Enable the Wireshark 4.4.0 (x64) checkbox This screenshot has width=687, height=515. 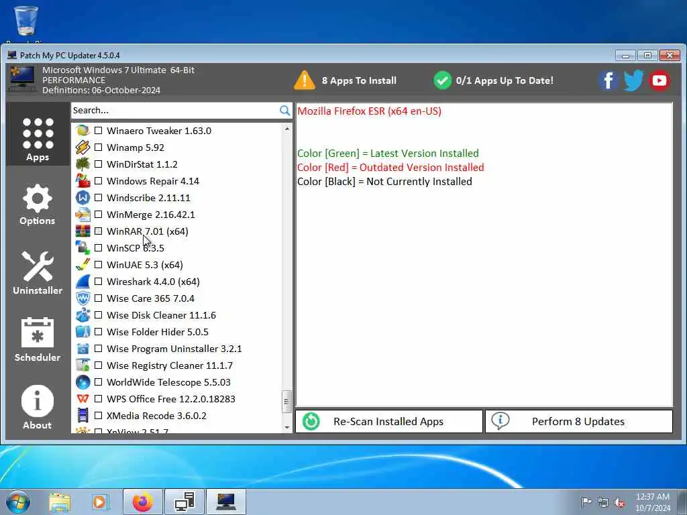coord(99,282)
